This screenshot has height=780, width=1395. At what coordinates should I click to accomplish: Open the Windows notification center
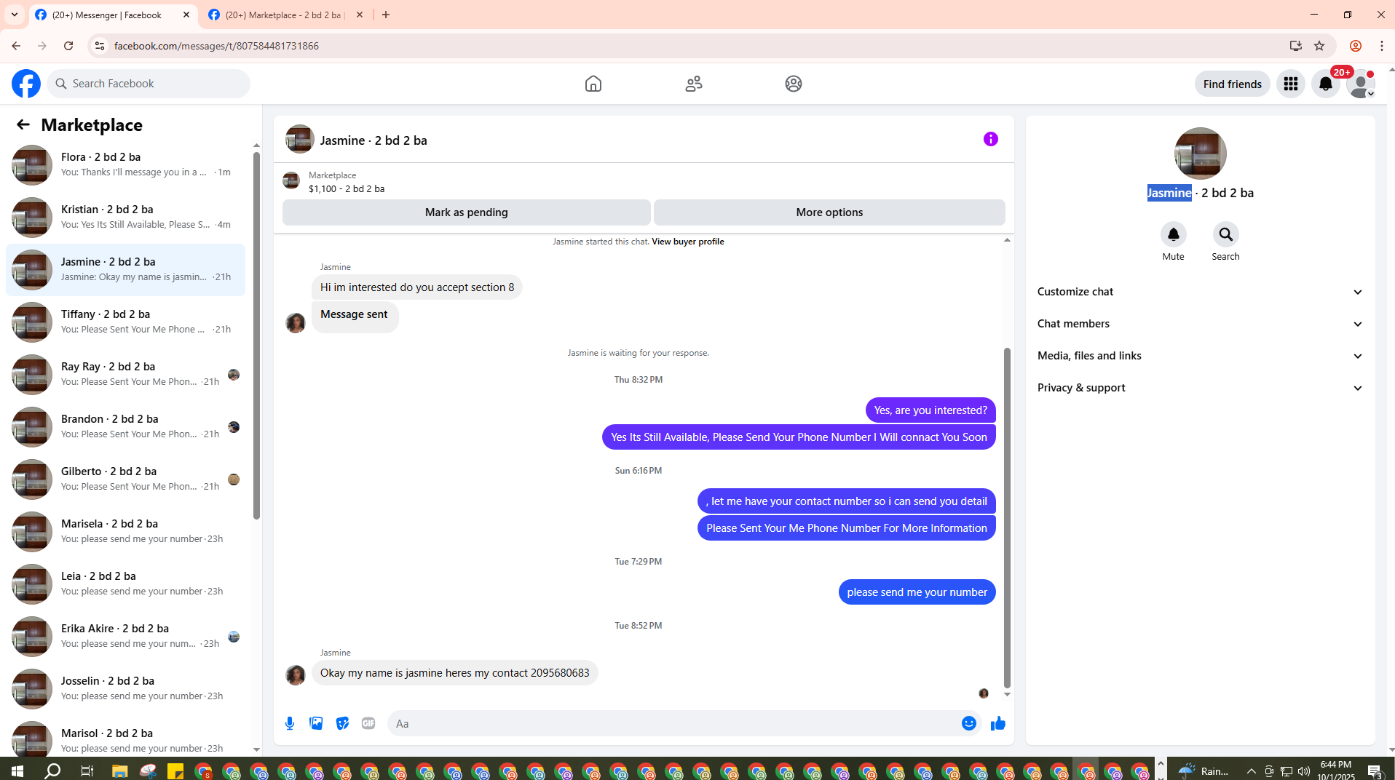(x=1375, y=771)
